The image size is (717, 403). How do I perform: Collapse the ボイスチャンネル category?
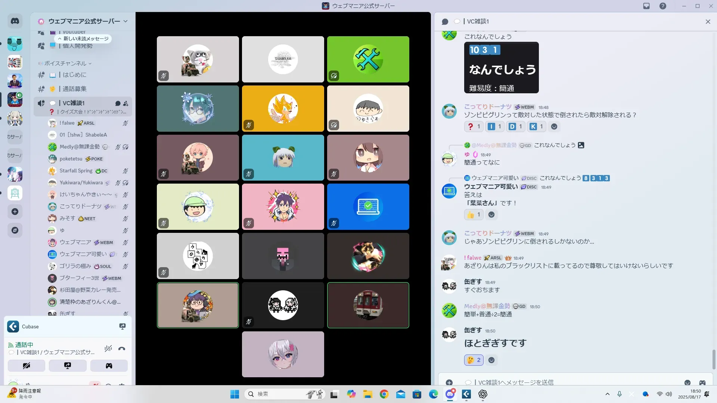coord(65,63)
